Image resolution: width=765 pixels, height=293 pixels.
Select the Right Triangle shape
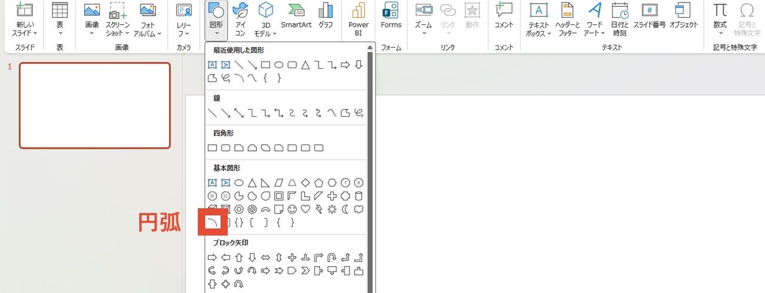tap(265, 183)
